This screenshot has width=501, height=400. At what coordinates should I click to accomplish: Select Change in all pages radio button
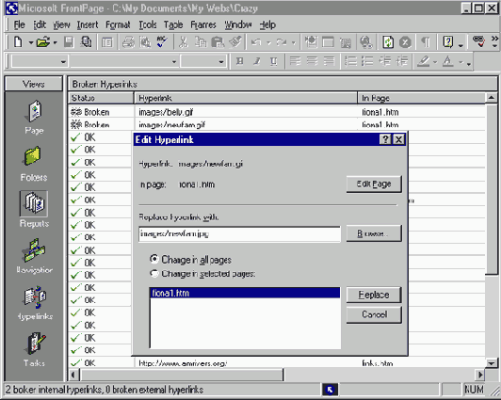click(154, 259)
